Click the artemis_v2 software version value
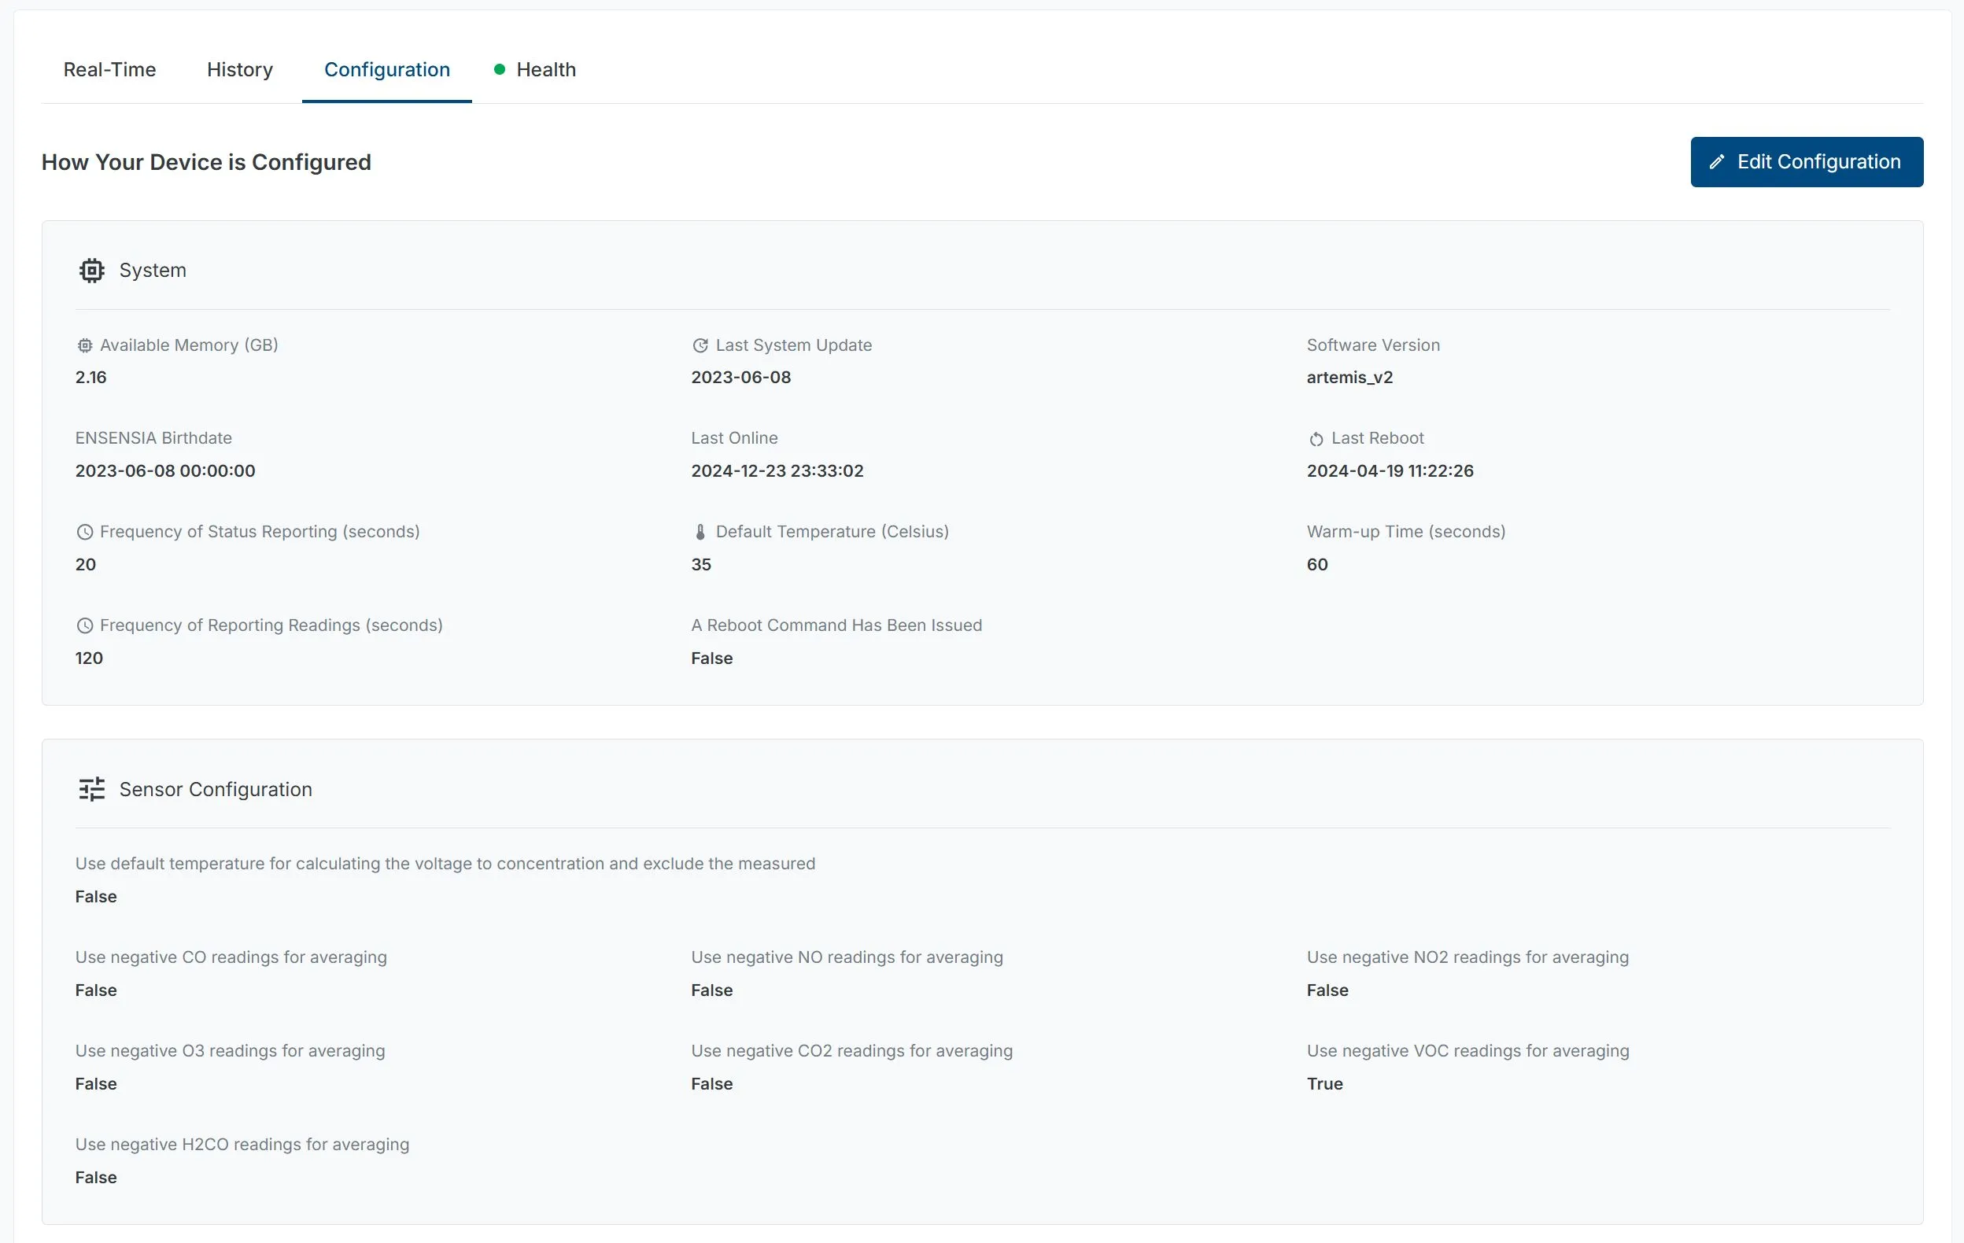Viewport: 1964px width, 1243px height. [1349, 378]
